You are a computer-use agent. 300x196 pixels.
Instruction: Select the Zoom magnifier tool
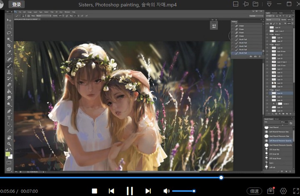(9, 144)
